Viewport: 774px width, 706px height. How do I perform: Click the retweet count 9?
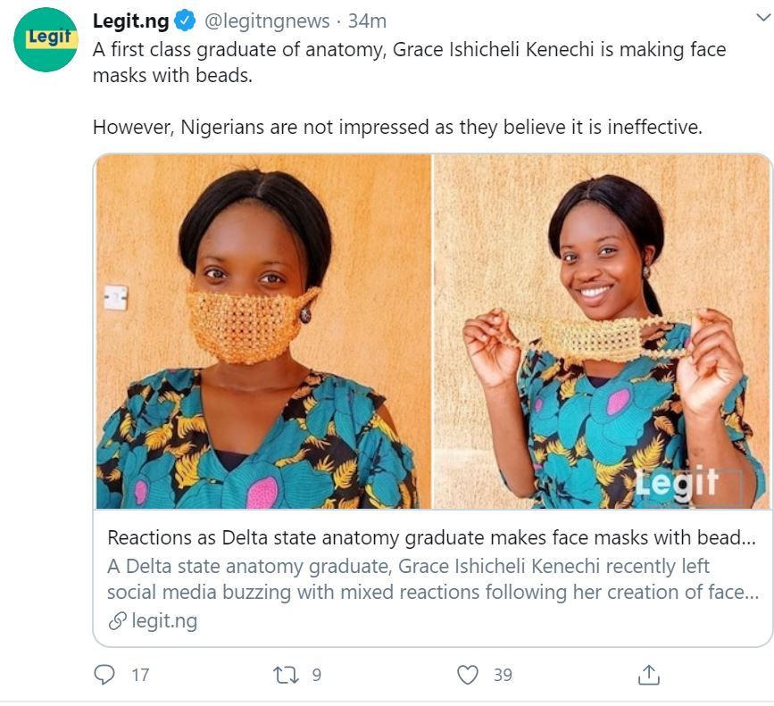[x=316, y=676]
